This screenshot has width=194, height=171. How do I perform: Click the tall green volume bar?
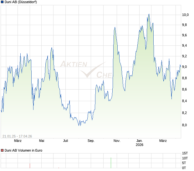(111, 163)
